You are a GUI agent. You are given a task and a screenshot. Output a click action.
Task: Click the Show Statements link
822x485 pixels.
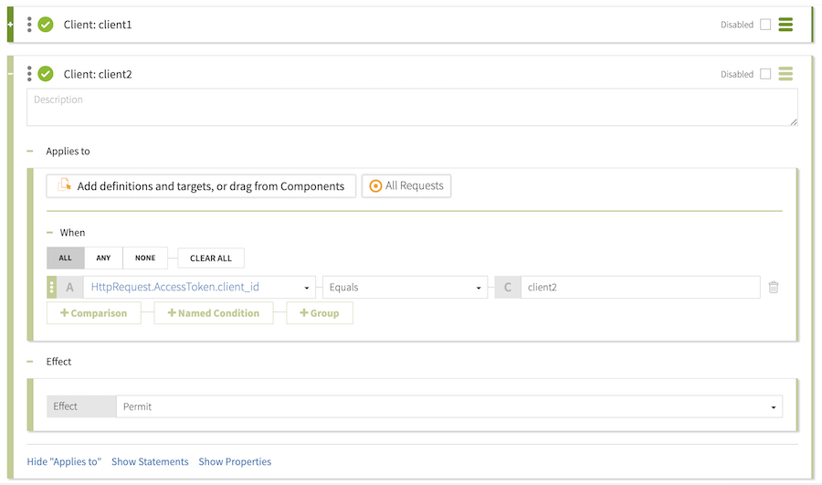click(150, 461)
